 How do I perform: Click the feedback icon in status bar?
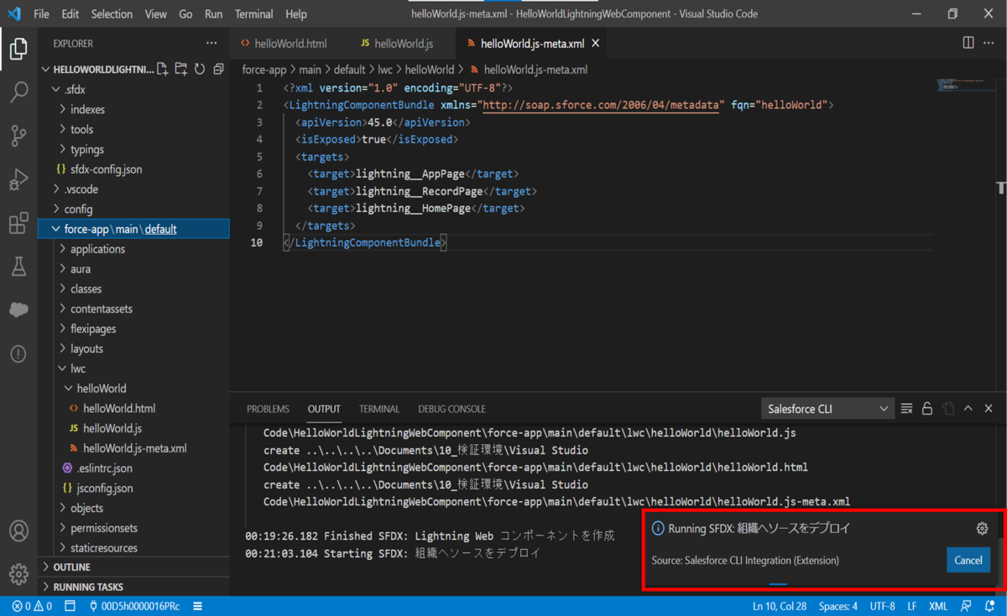click(967, 606)
